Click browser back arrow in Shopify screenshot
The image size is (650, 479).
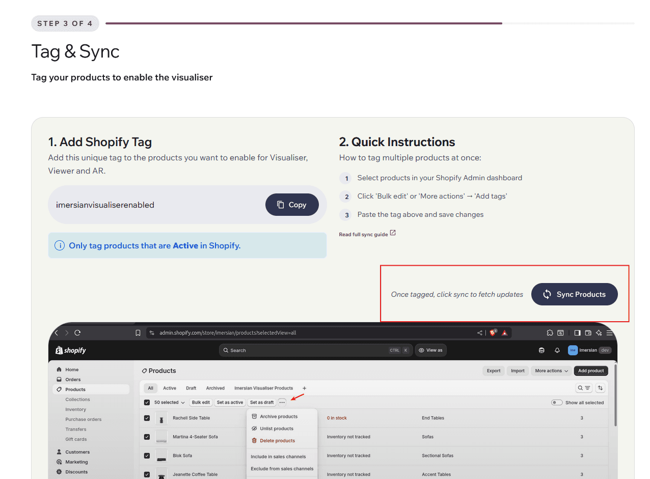(x=56, y=333)
